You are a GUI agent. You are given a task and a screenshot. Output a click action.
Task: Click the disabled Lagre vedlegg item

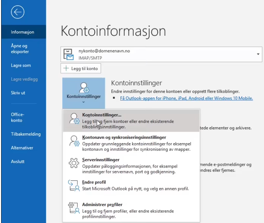24,79
